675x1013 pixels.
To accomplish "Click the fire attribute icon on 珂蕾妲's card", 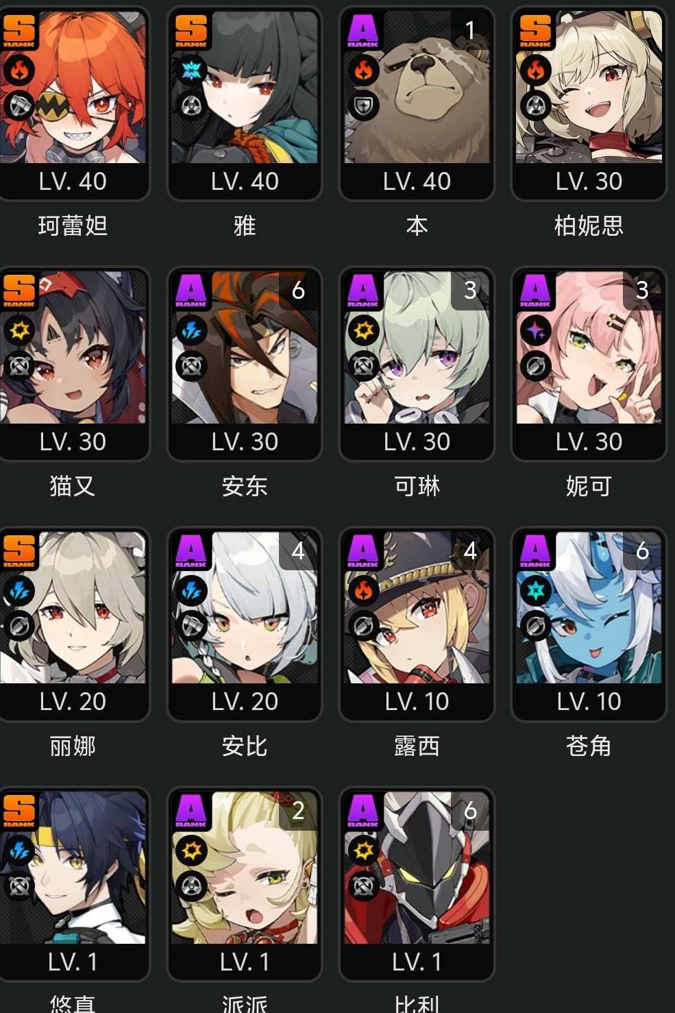I will 19,69.
